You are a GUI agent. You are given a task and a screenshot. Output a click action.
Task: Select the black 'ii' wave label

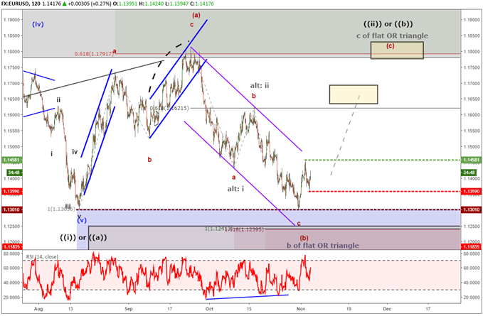[x=58, y=100]
